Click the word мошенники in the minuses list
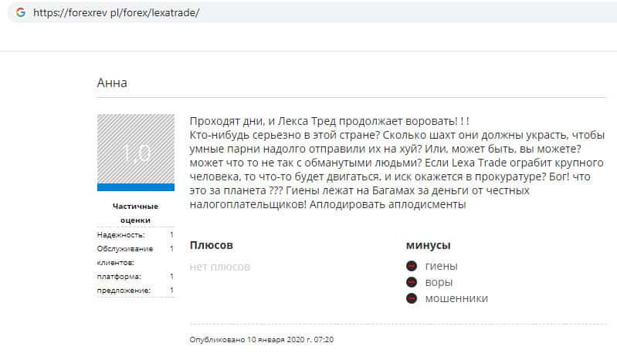Viewport: 617px width, 353px height. point(456,298)
